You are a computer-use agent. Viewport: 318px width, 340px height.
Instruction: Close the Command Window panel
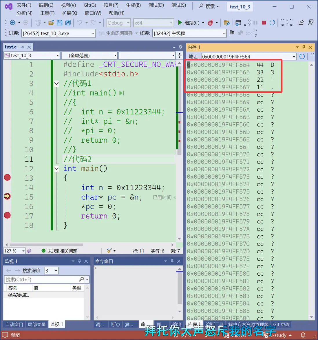click(x=179, y=261)
